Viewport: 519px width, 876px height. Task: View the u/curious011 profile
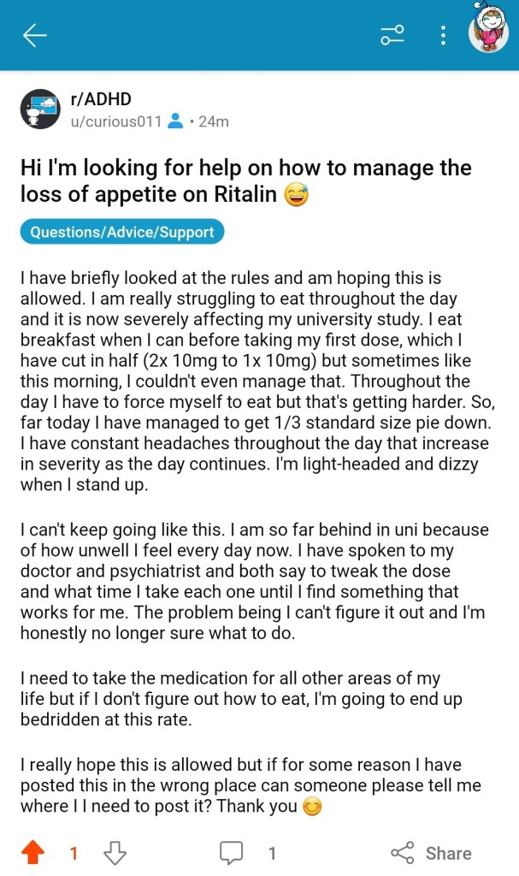(115, 121)
